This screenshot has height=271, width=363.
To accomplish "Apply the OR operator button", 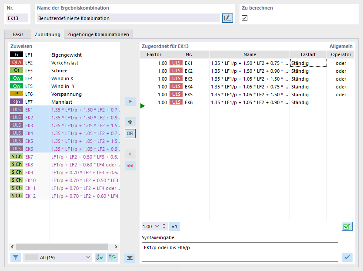I will click(x=130, y=133).
